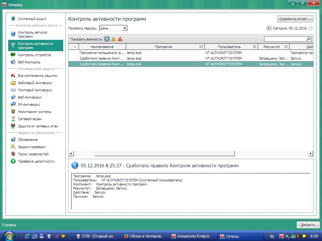The width and height of the screenshot is (322, 241).
Task: Toggle yellow warning importance filter
Action: (114, 39)
